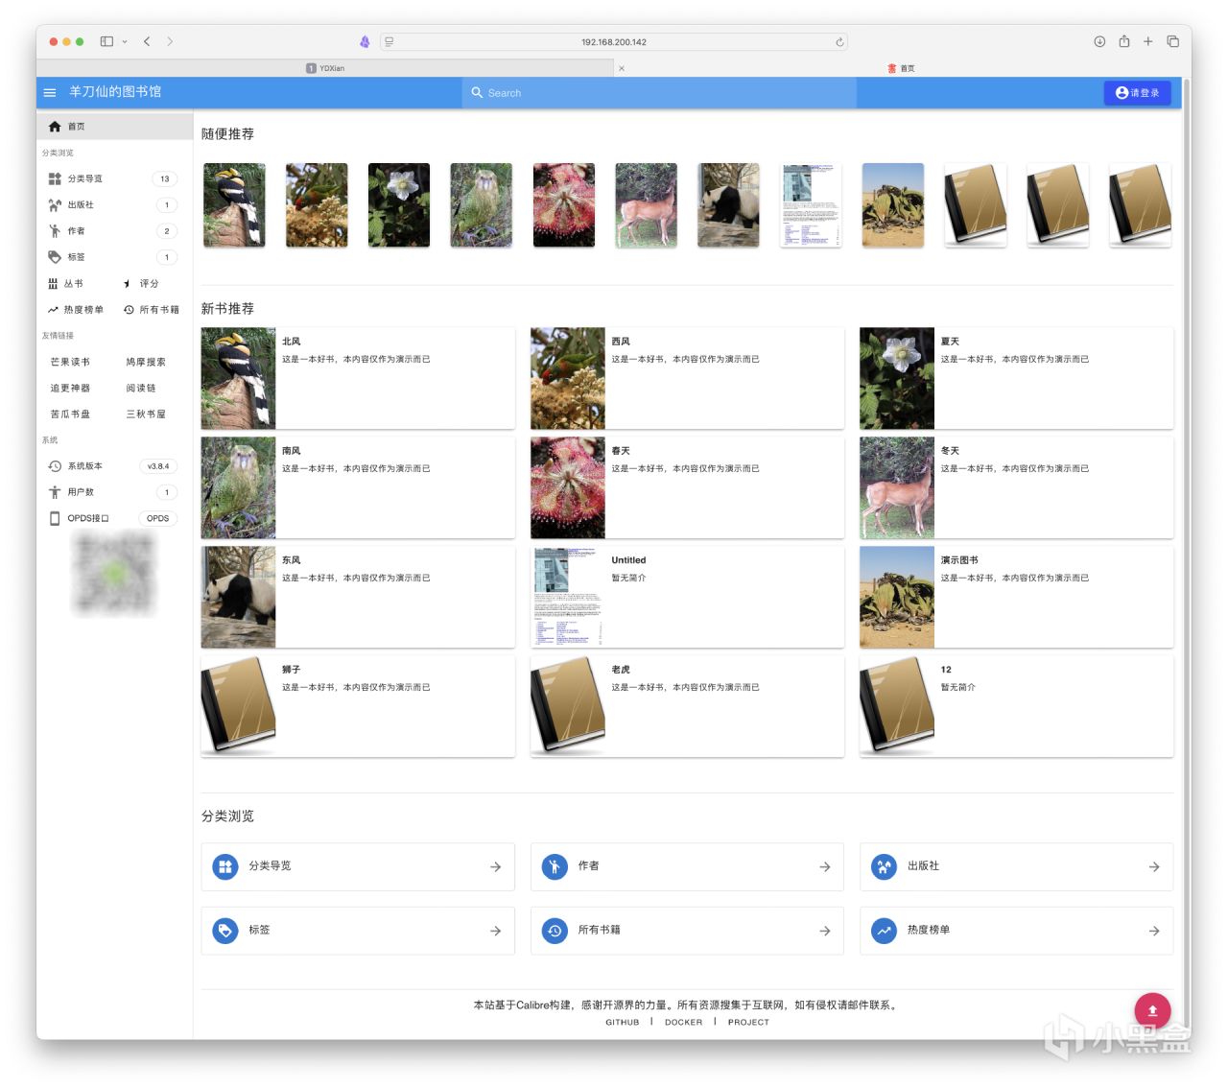Open the 追更神器 friend link
The width and height of the screenshot is (1228, 1088).
(70, 388)
